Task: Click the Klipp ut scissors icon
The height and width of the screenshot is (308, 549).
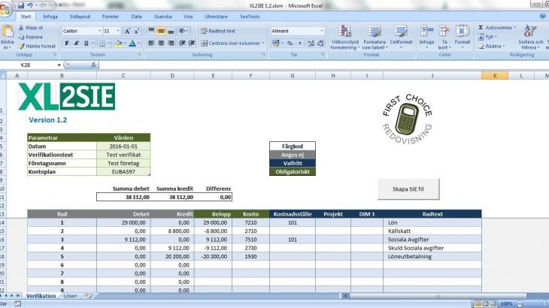Action: click(21, 28)
